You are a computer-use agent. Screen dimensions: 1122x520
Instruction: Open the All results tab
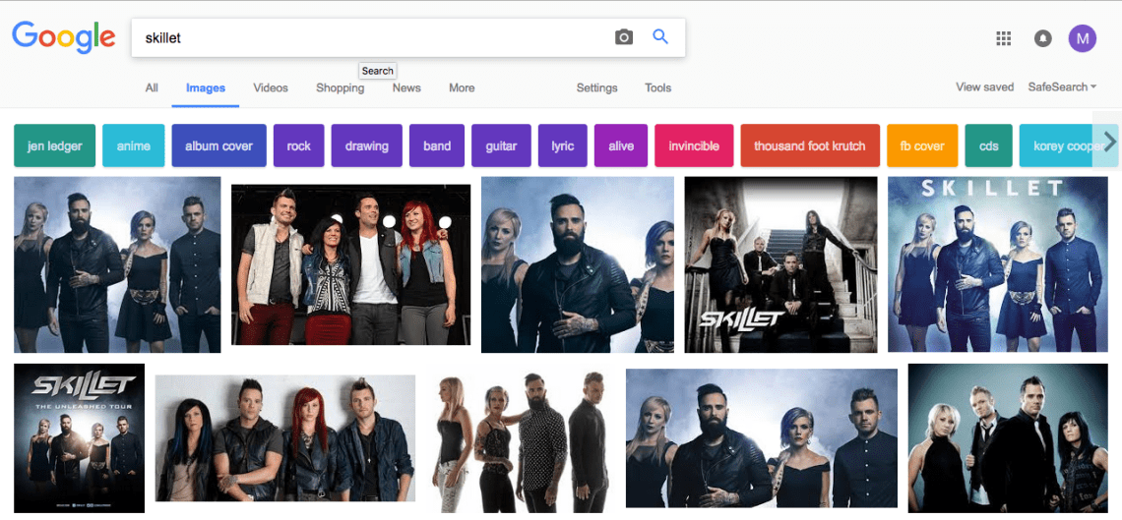(152, 87)
